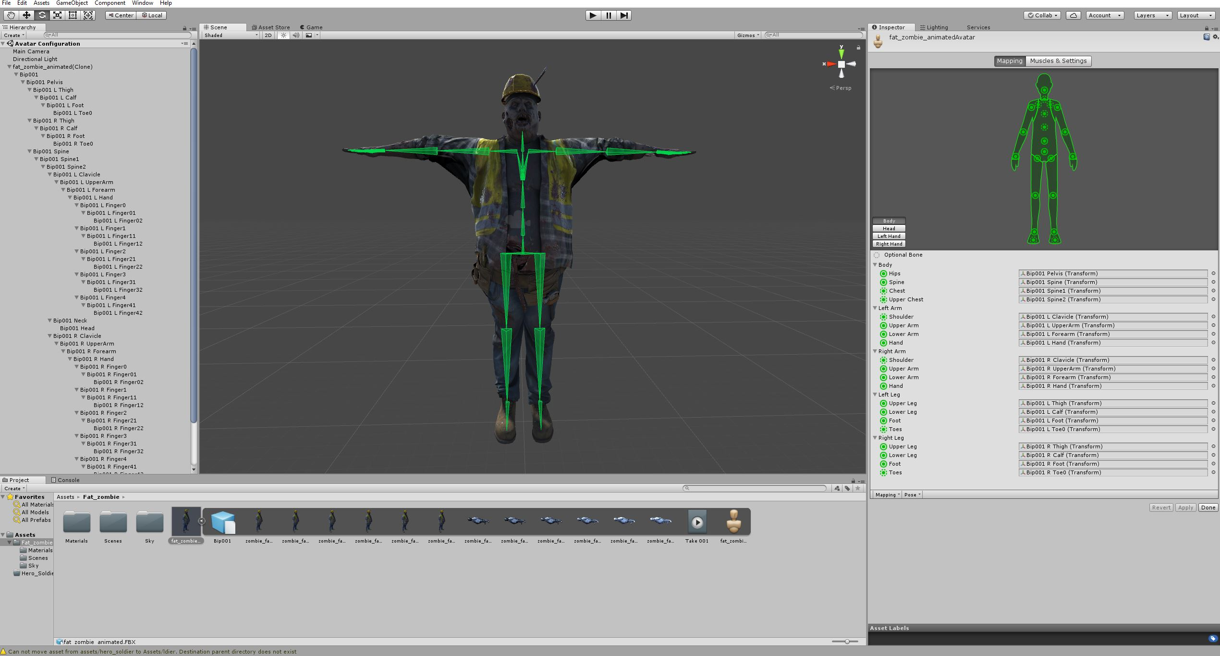The image size is (1220, 656).
Task: Switch to Muscles & Settings
Action: [x=1058, y=61]
